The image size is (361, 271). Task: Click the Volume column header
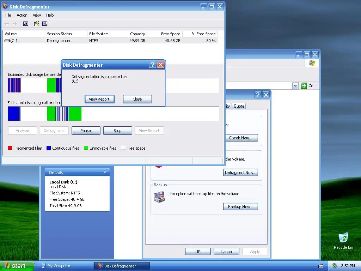24,34
